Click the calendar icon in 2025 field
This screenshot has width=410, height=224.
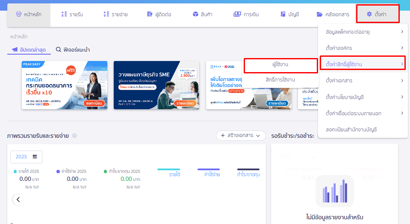[35, 157]
